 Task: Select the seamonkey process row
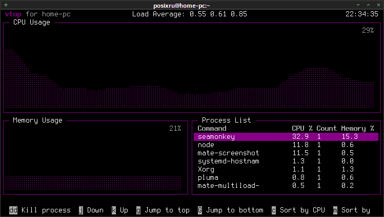click(x=286, y=137)
